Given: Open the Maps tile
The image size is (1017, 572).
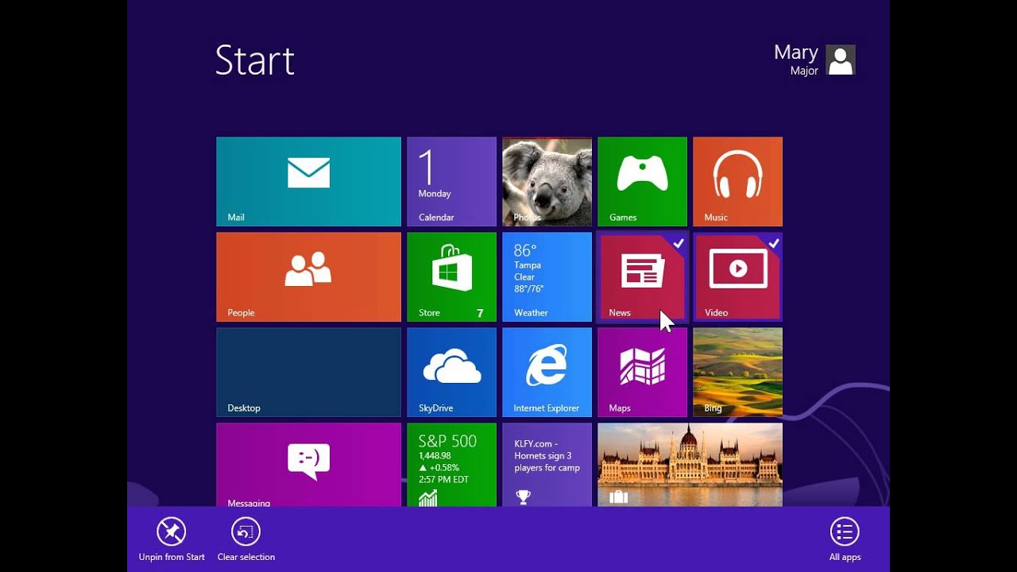Looking at the screenshot, I should coord(642,372).
